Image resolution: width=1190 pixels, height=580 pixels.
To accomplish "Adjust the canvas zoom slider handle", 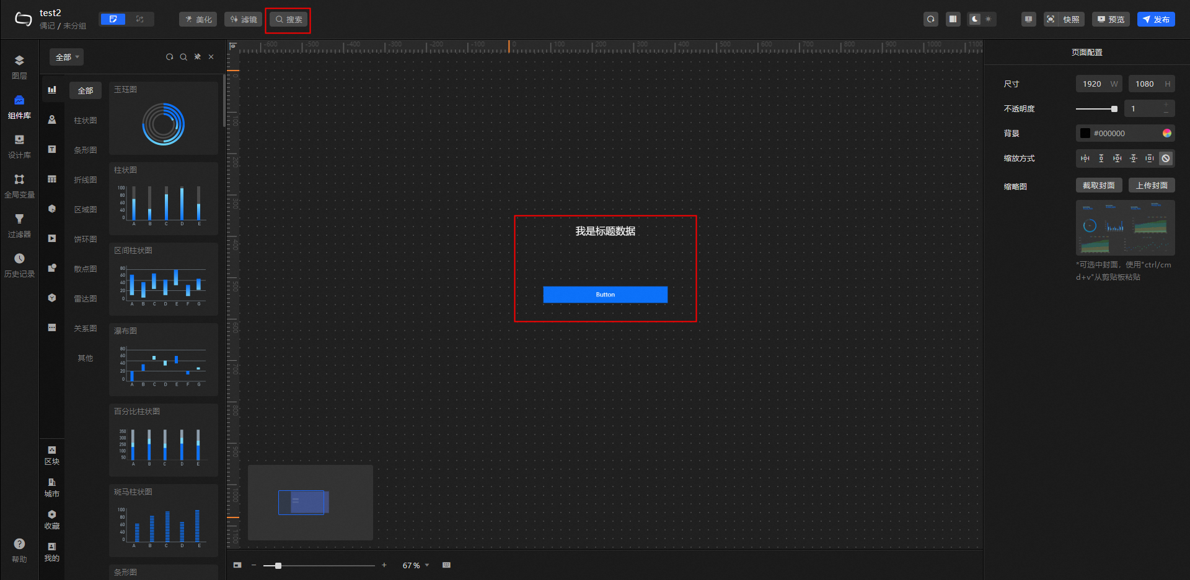I will tap(278, 565).
